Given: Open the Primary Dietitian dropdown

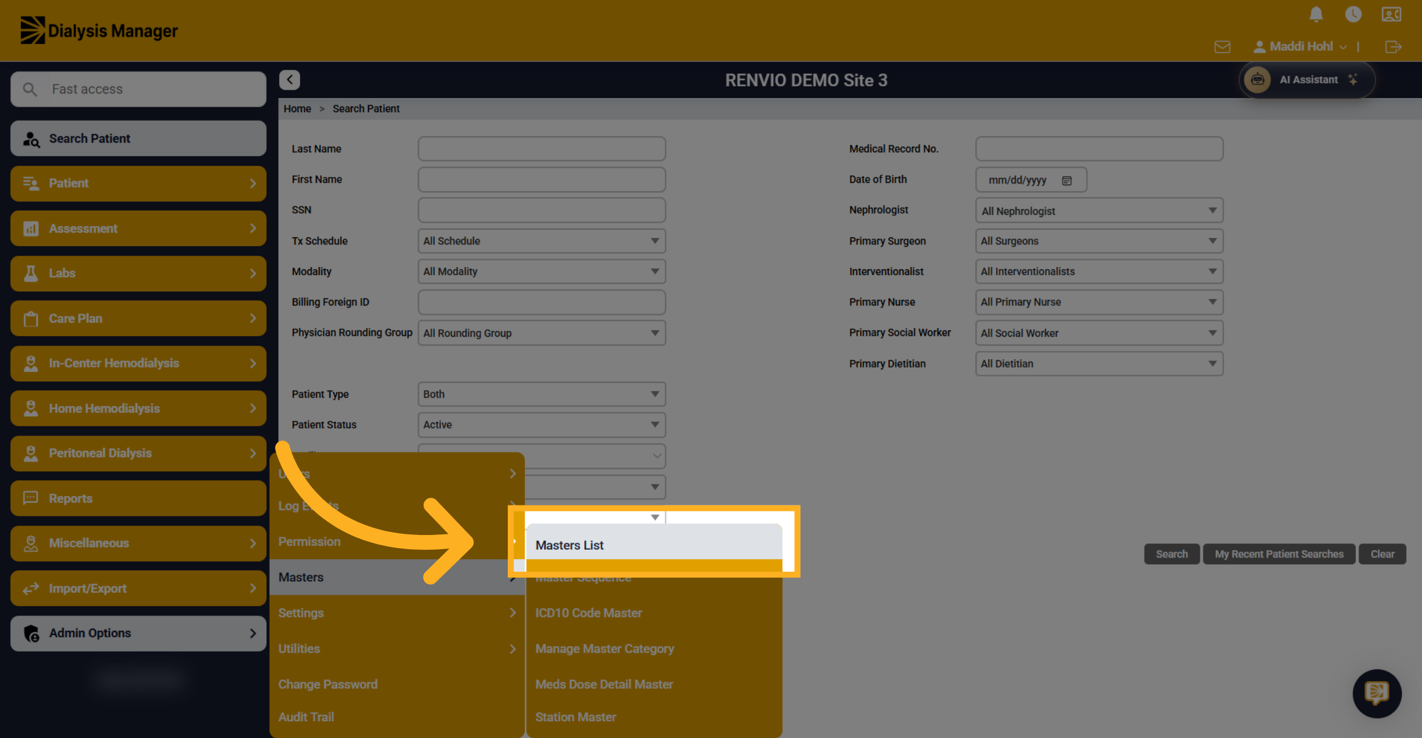Looking at the screenshot, I should 1099,364.
